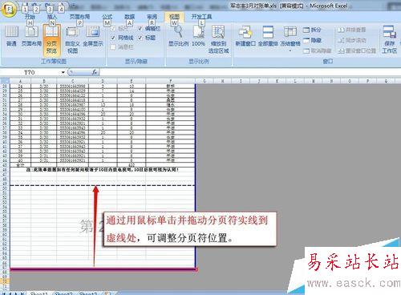
Task: Select column F header
Action: (171, 81)
